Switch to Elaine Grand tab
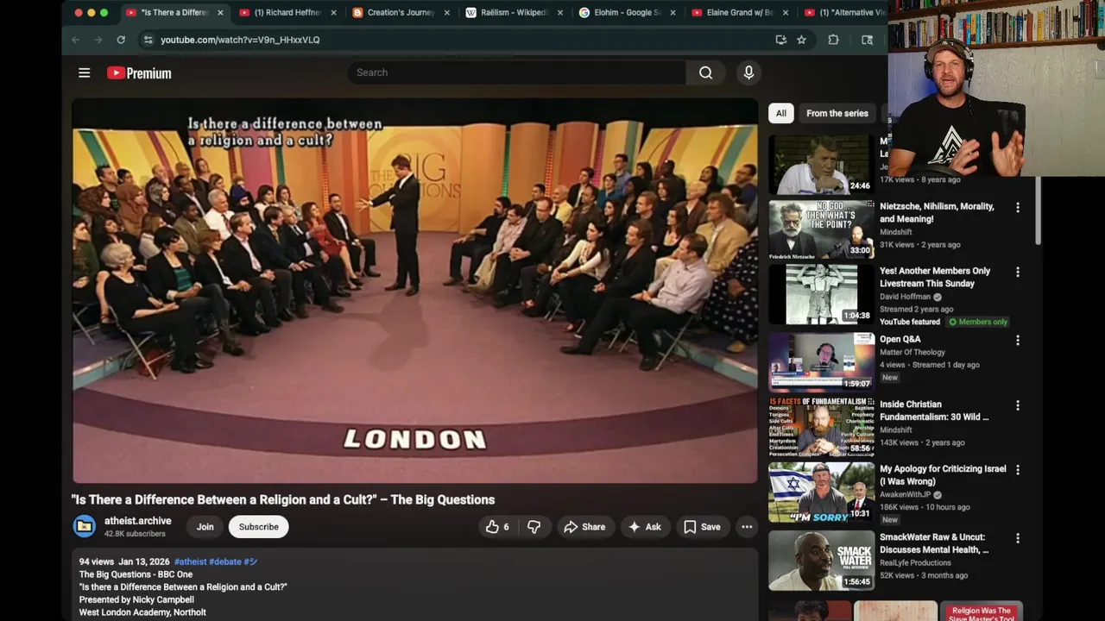This screenshot has width=1105, height=621. point(741,13)
